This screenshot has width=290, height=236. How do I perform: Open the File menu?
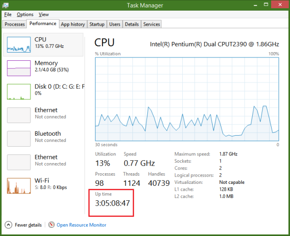click(x=8, y=14)
